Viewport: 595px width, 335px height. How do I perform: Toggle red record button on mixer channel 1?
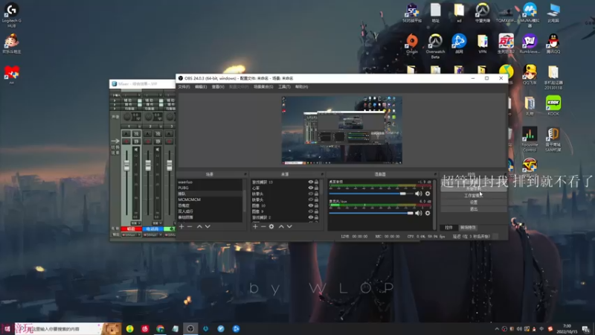[x=126, y=141]
